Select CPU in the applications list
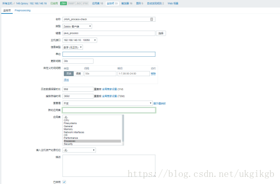Image resolution: width=280 pixels, height=184 pixels. 92,120
